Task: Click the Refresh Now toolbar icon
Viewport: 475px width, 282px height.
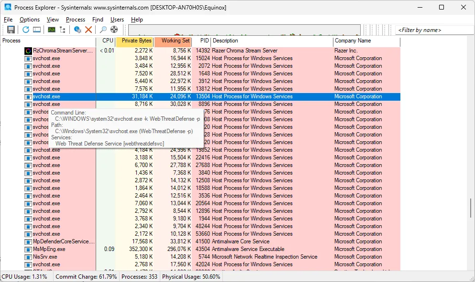Action: tap(26, 30)
